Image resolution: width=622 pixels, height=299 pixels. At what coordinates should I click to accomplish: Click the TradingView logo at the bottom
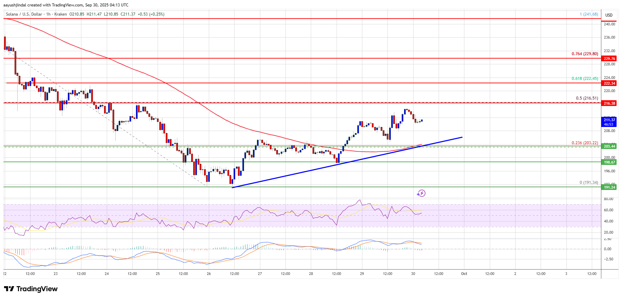[x=31, y=289]
